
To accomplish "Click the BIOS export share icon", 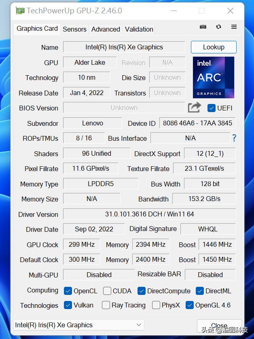I will pos(194,108).
